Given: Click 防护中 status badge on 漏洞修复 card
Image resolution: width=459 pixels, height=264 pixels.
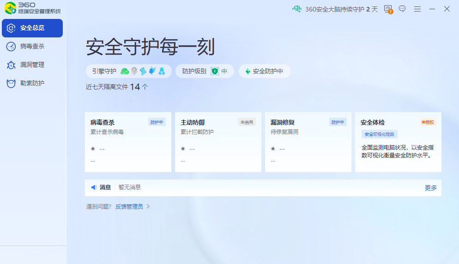Looking at the screenshot, I should pos(338,122).
